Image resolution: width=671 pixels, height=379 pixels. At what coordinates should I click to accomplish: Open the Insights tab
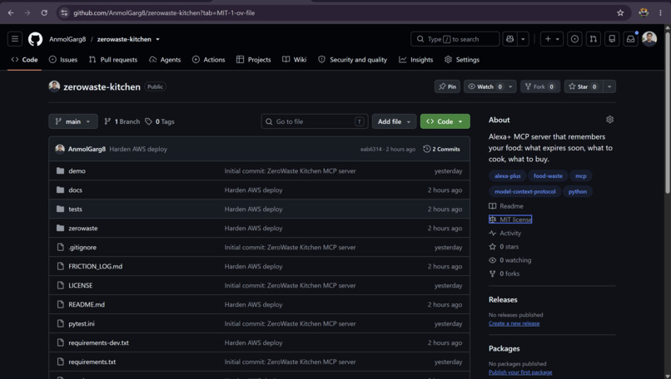coord(416,59)
